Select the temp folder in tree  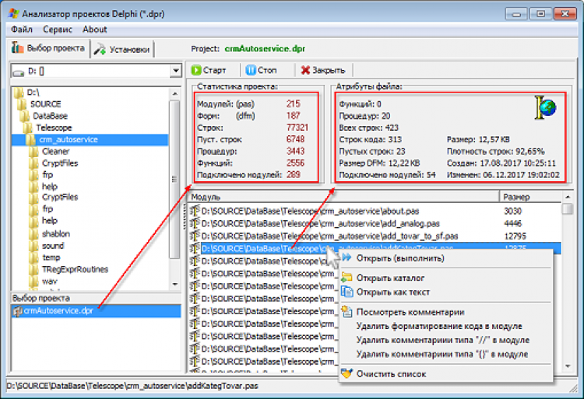[x=51, y=257]
